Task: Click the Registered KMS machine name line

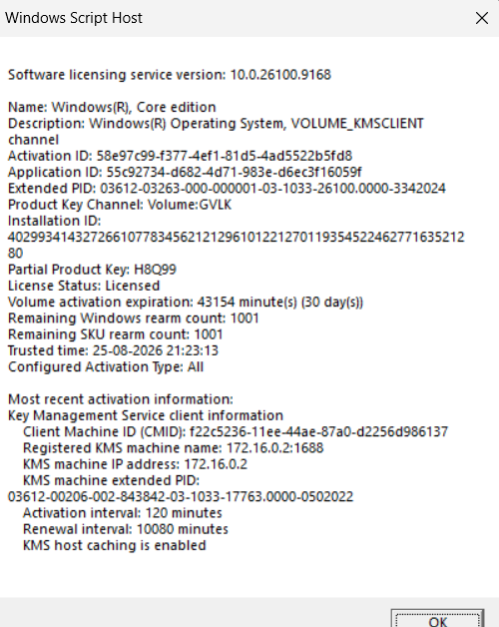Action: point(173,448)
